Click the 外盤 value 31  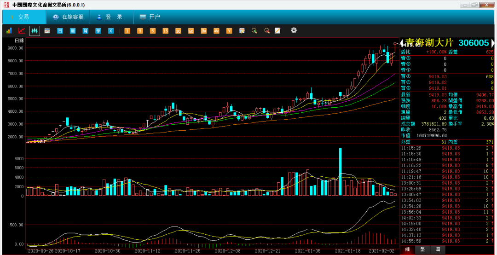pyautogui.click(x=444, y=142)
